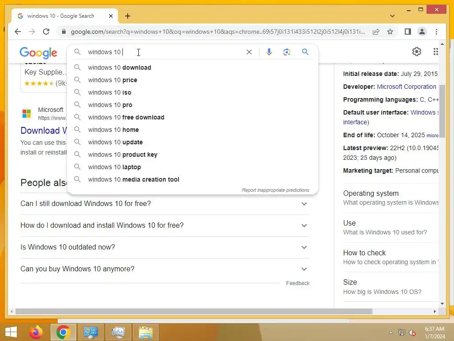The height and width of the screenshot is (341, 454).
Task: Click the Feedback link
Action: tap(297, 283)
